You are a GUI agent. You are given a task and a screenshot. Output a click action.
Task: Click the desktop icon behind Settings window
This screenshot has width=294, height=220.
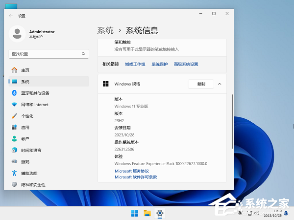[11, 6]
